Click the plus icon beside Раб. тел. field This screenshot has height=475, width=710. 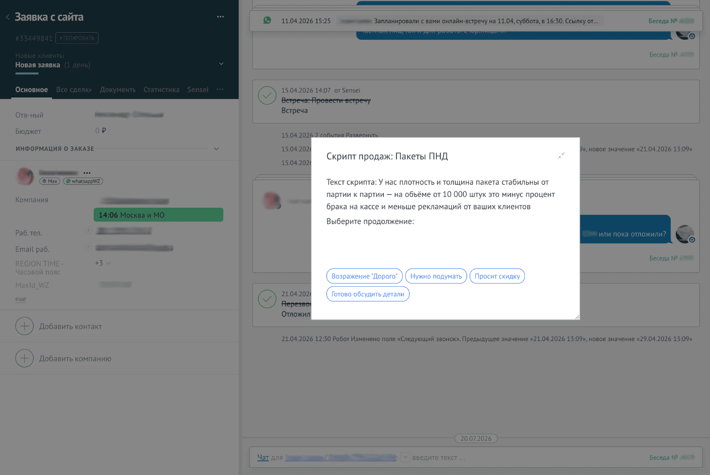[89, 230]
